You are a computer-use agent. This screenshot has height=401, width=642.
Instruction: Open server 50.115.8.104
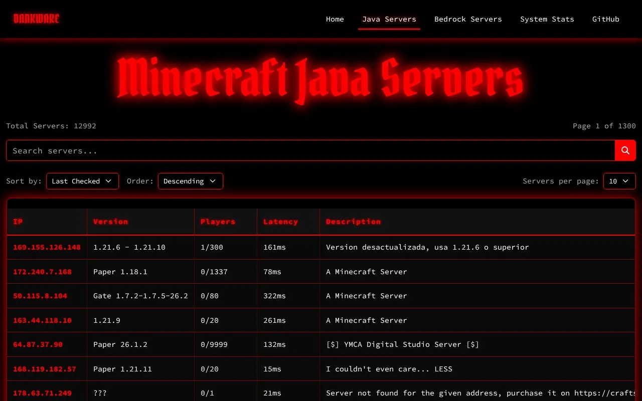click(40, 296)
